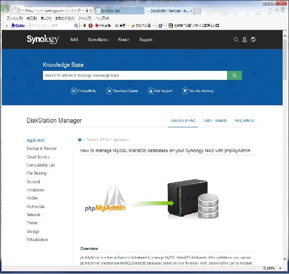Click the phpMyAdmin NAS illustration image

[152, 199]
